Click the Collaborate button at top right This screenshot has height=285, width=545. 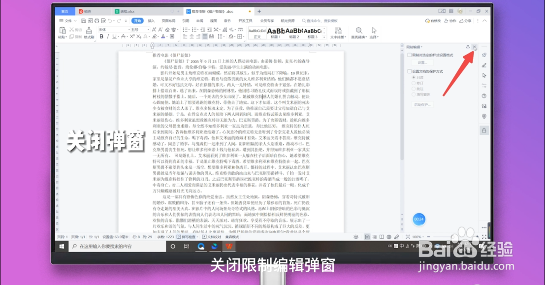tap(450, 21)
